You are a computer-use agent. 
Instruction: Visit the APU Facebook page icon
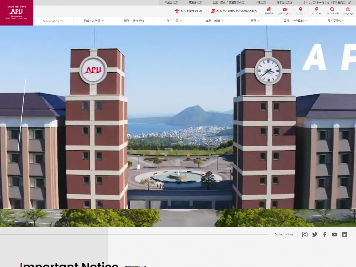click(325, 234)
